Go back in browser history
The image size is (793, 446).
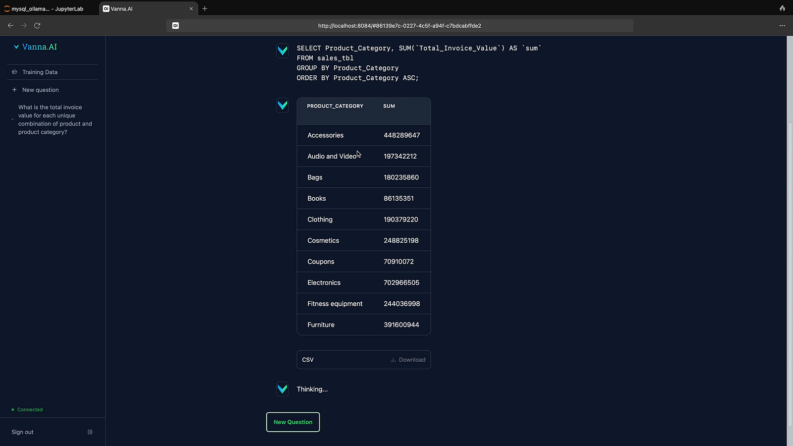[x=10, y=26]
